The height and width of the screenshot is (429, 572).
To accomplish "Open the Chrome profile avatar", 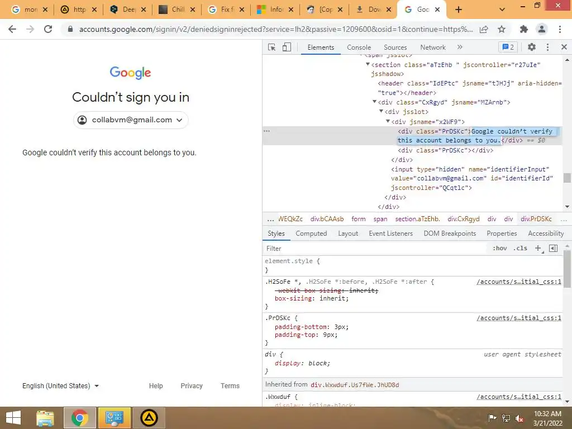I will (542, 29).
